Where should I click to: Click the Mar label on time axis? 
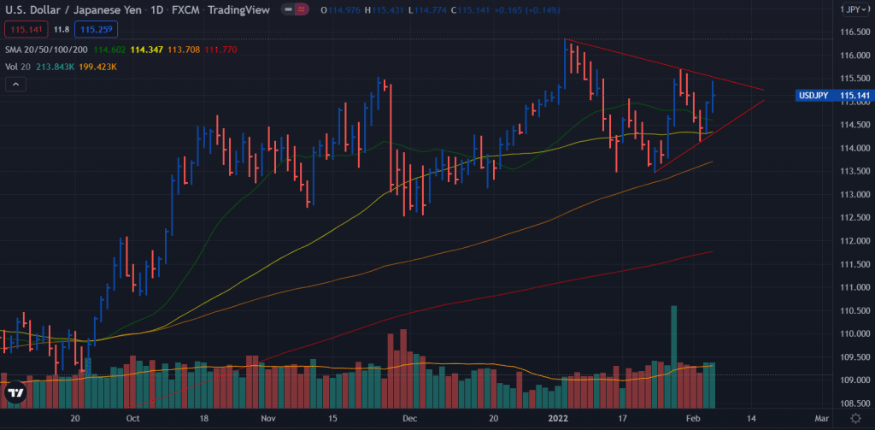point(821,418)
